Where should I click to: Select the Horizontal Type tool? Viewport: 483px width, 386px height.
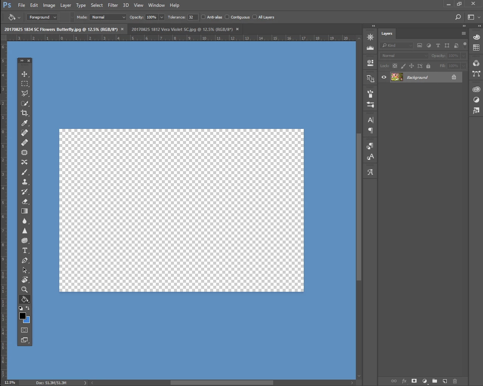pyautogui.click(x=25, y=250)
